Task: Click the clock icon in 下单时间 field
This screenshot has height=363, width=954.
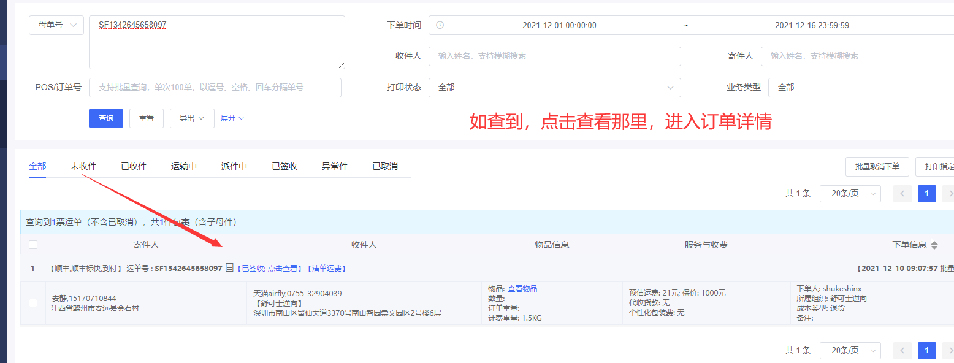Action: point(440,25)
